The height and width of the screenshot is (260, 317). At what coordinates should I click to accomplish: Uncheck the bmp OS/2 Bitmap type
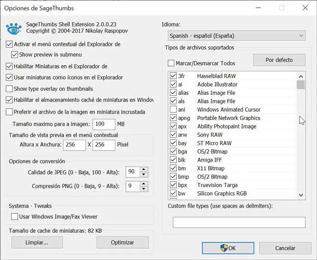(x=173, y=177)
